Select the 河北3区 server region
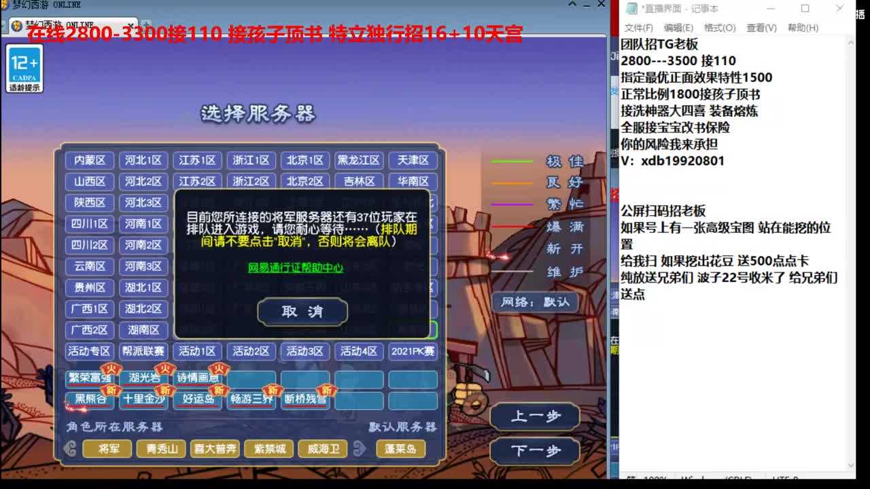The width and height of the screenshot is (870, 489). click(143, 202)
